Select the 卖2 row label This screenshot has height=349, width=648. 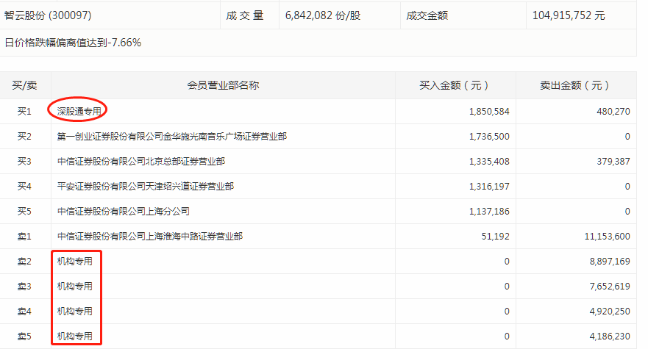pyautogui.click(x=24, y=262)
